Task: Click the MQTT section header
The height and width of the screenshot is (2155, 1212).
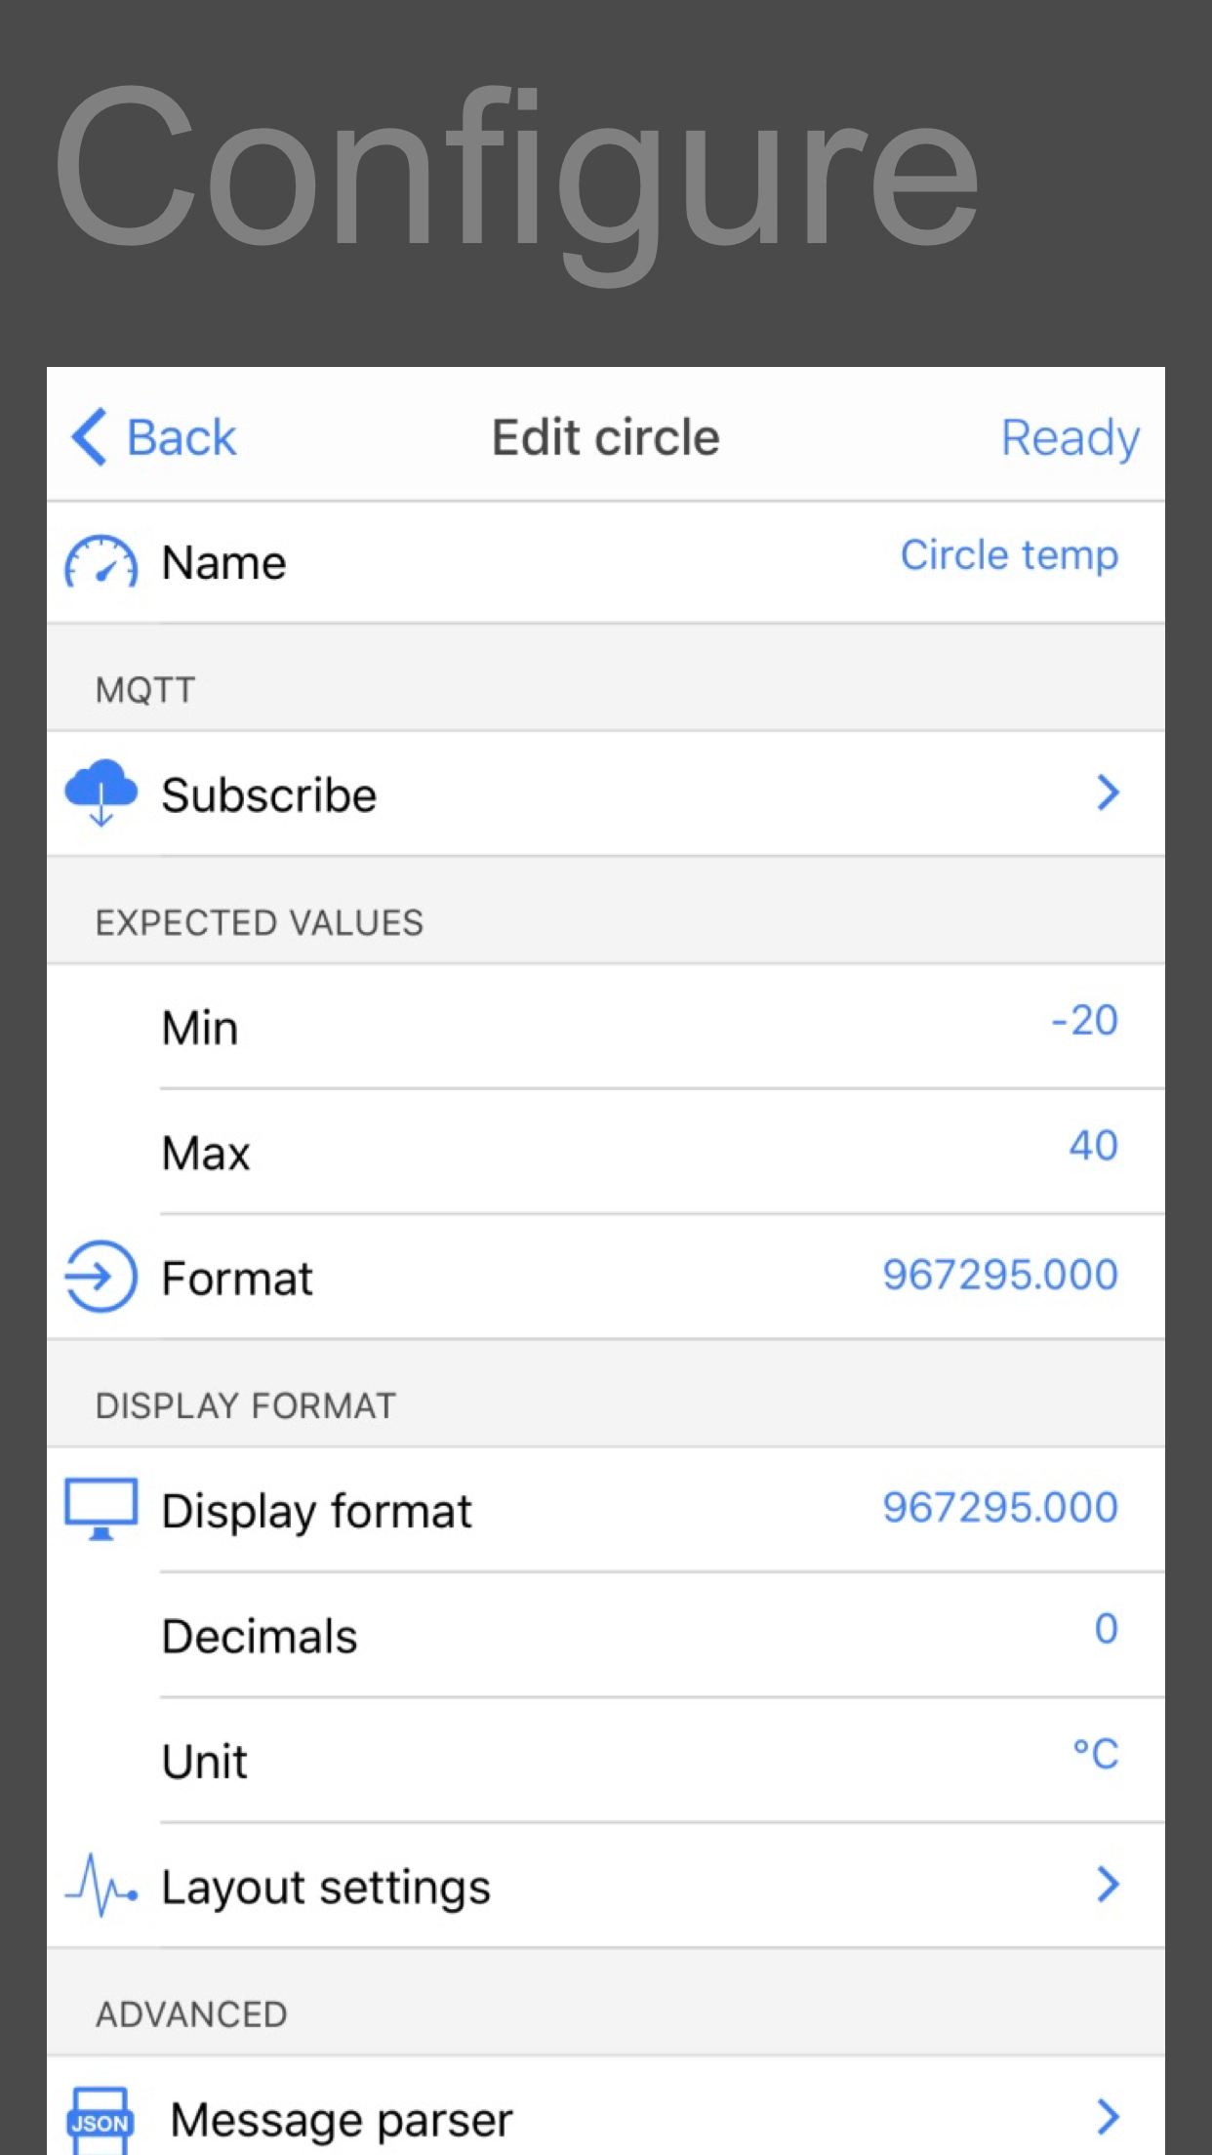Action: pos(145,690)
